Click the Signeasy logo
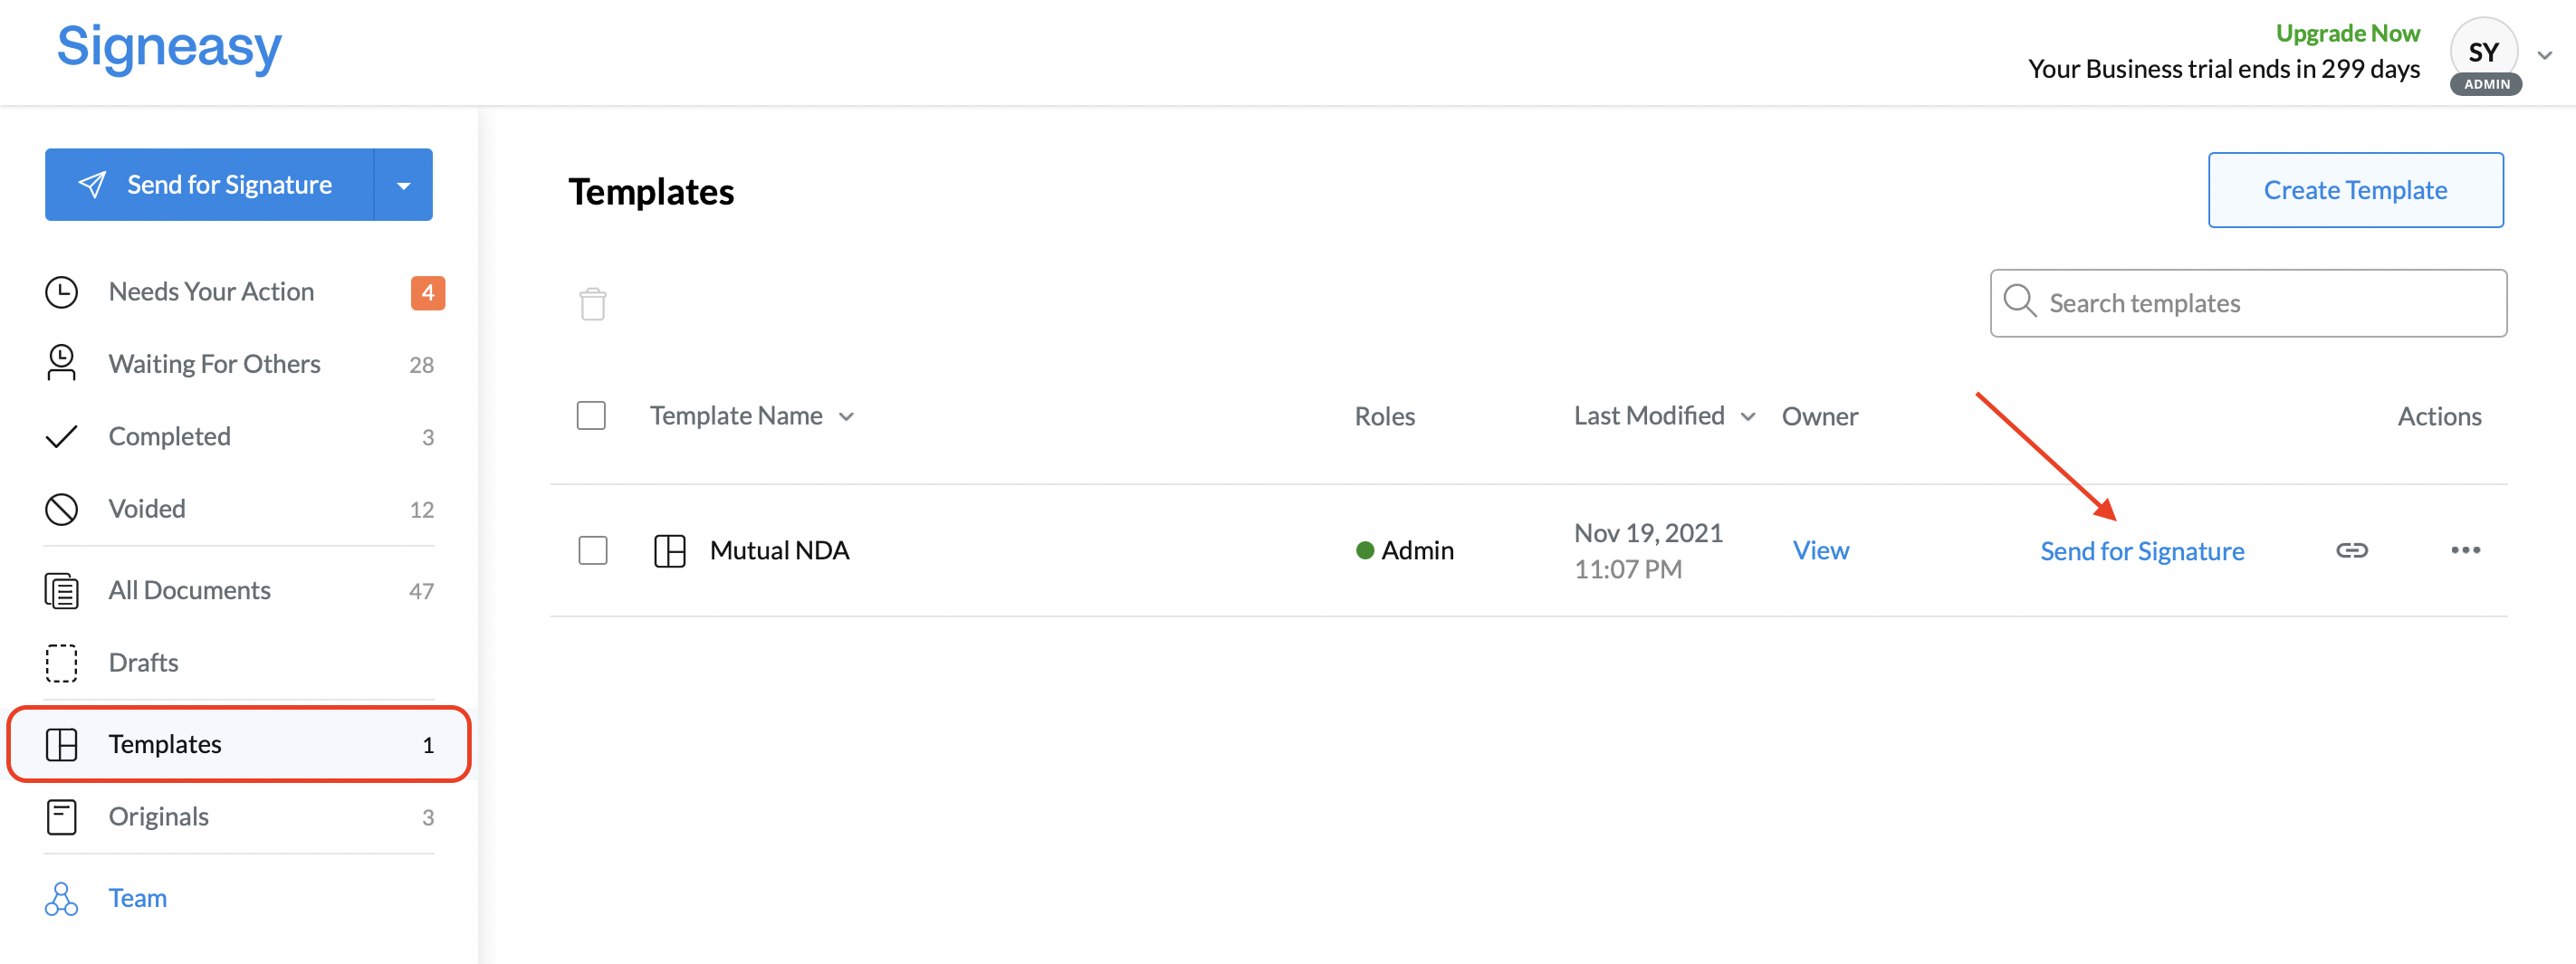The width and height of the screenshot is (2576, 964). pyautogui.click(x=169, y=48)
